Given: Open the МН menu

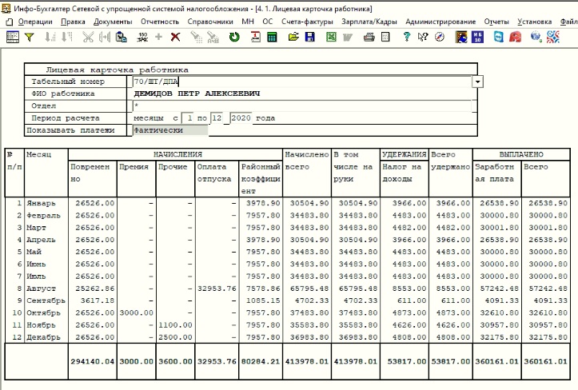Looking at the screenshot, I should click(248, 22).
